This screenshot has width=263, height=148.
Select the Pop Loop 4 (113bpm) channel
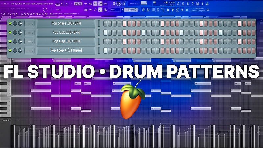(x=66, y=50)
